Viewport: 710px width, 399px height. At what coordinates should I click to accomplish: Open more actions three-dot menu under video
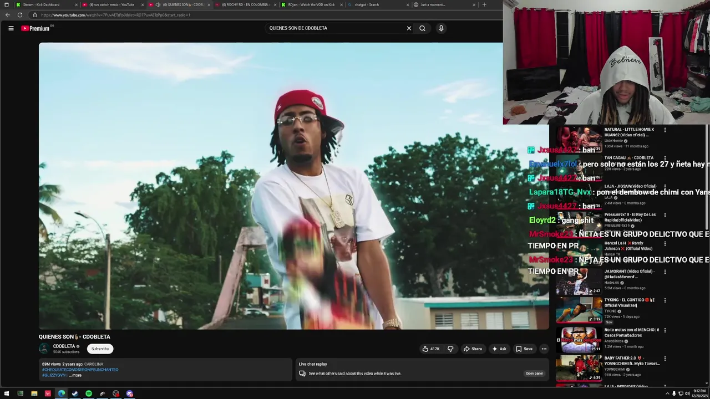[544, 349]
